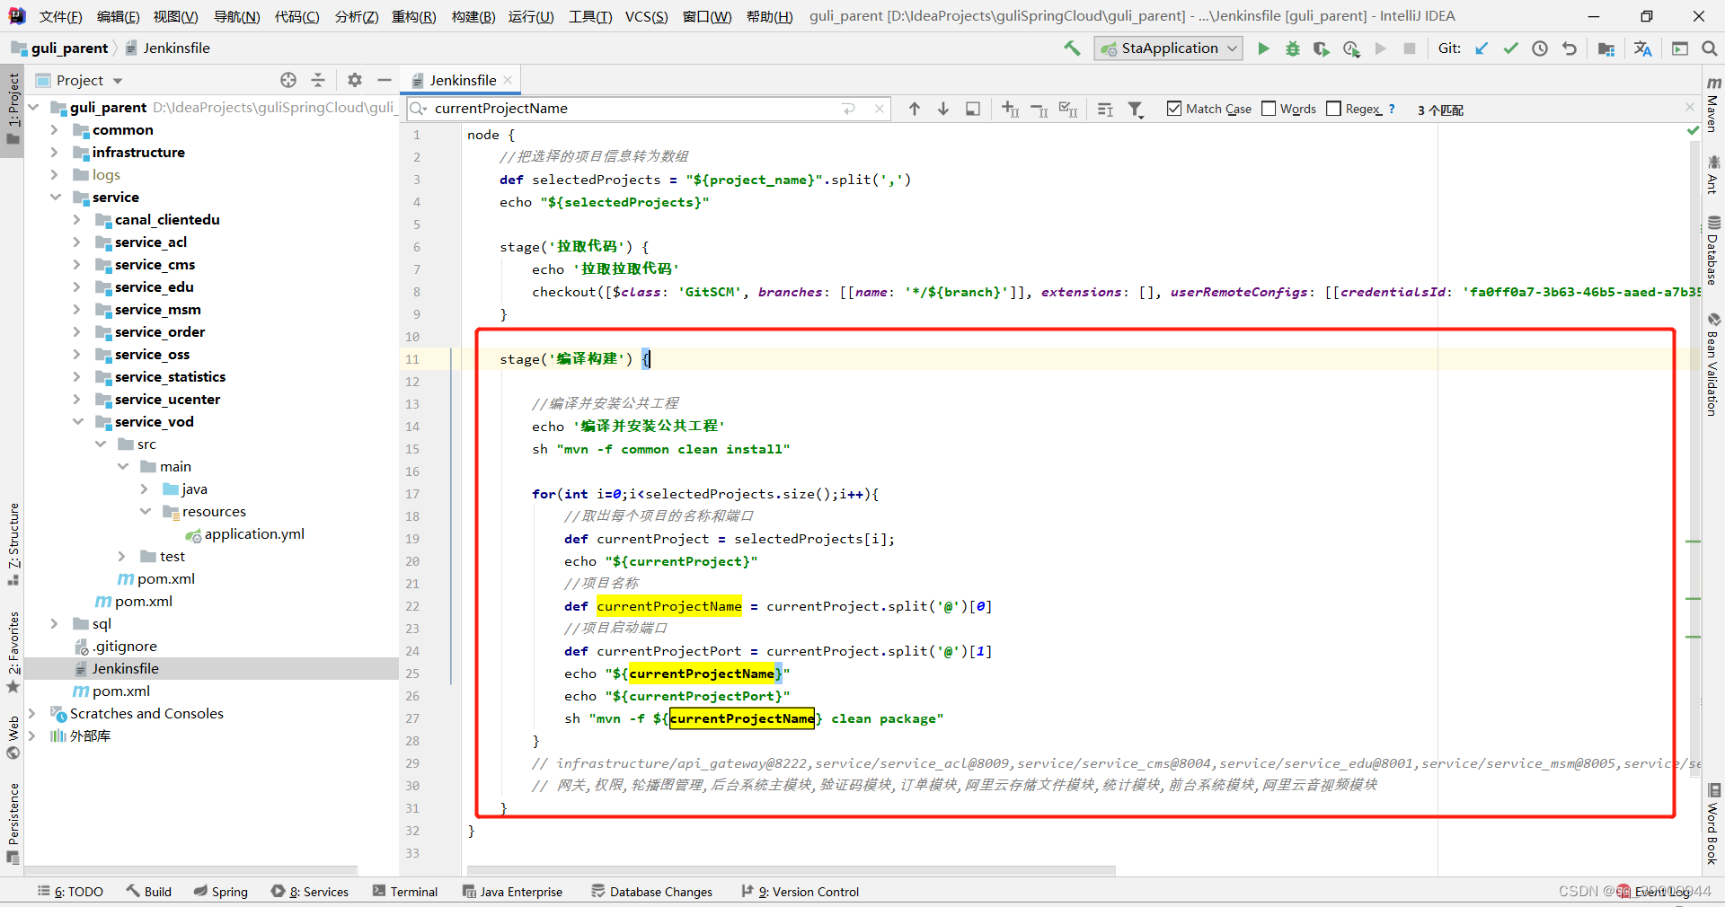Expand service_edu module
The height and width of the screenshot is (907, 1725).
(x=76, y=287)
